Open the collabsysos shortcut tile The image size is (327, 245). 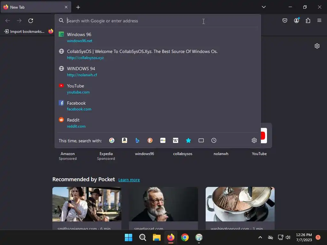pos(183,154)
